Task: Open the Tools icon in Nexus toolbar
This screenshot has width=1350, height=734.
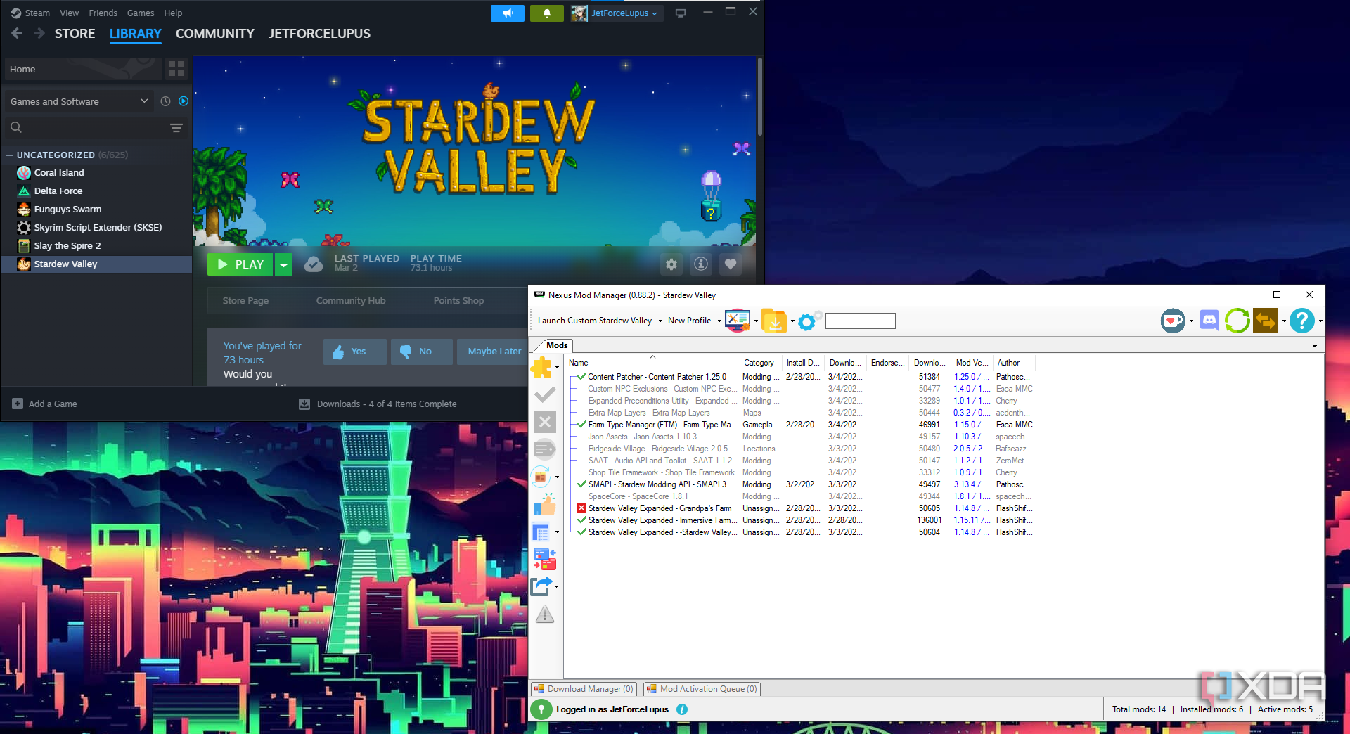Action: tap(738, 321)
